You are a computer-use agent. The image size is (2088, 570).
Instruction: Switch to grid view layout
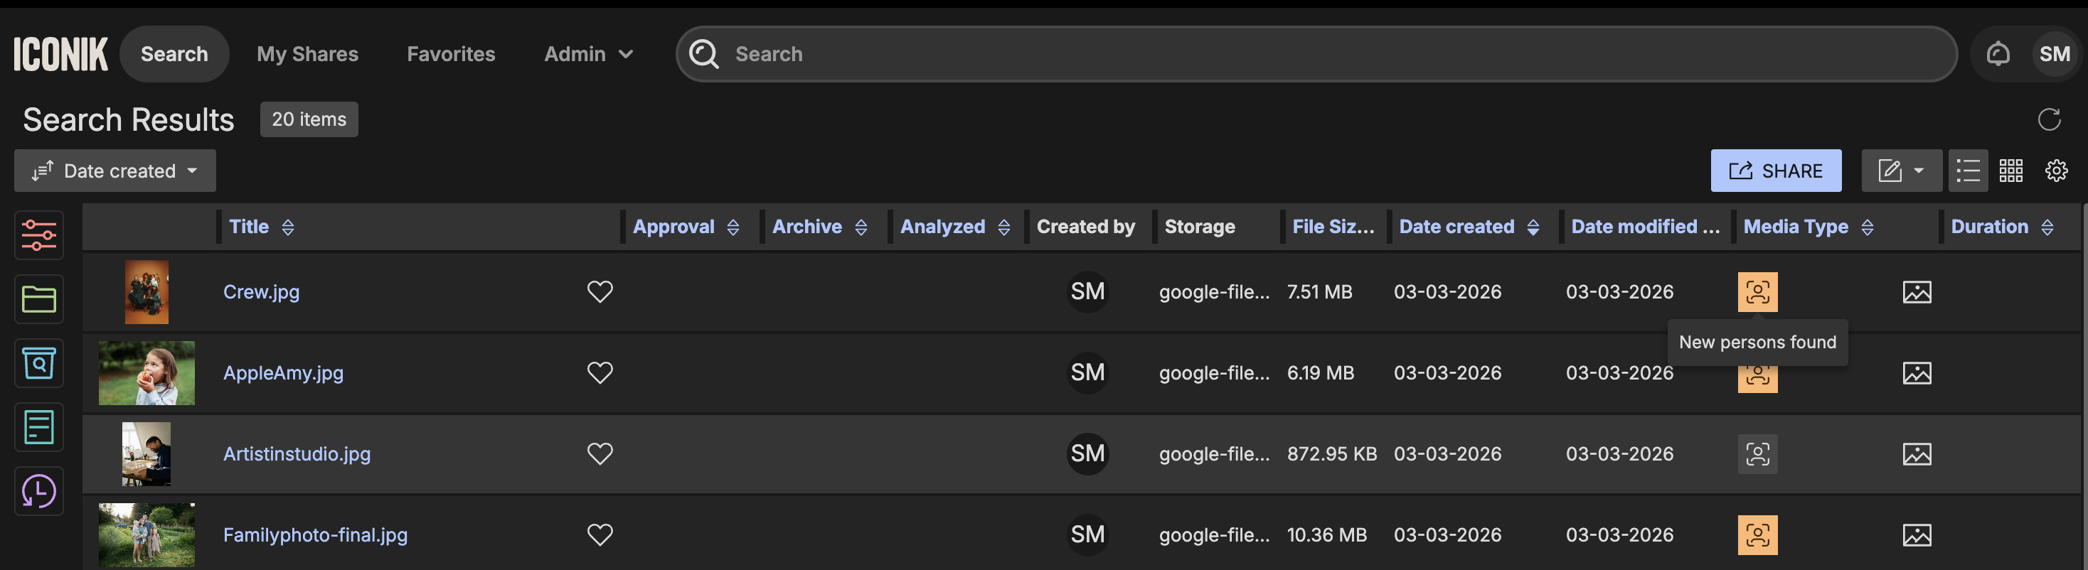(2010, 171)
